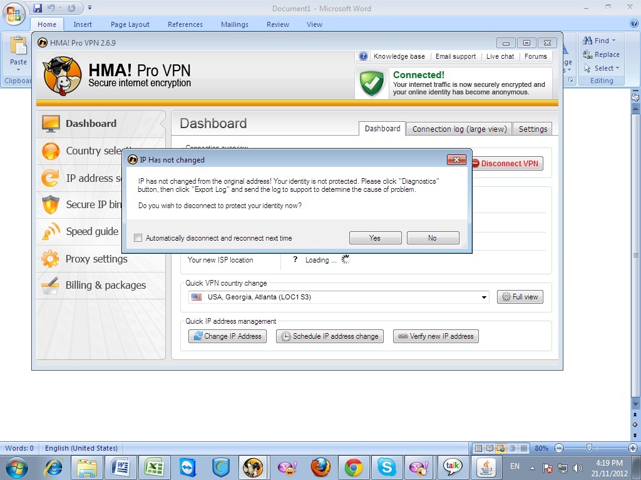This screenshot has width=641, height=480.
Task: Click the zoom in plus button in Word
Action: point(633,448)
